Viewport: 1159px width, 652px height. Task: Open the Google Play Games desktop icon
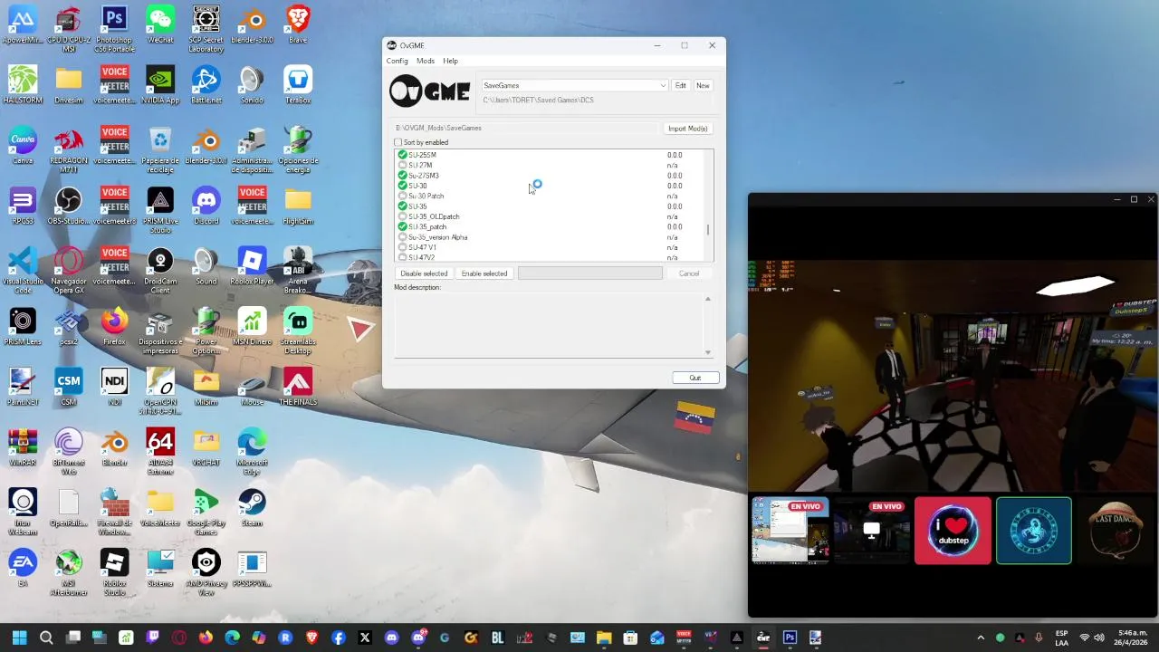coord(206,513)
